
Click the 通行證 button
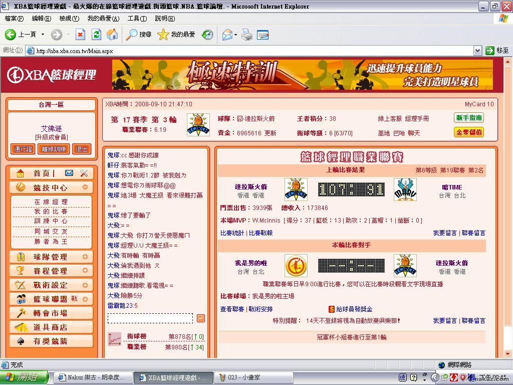pyautogui.click(x=23, y=149)
